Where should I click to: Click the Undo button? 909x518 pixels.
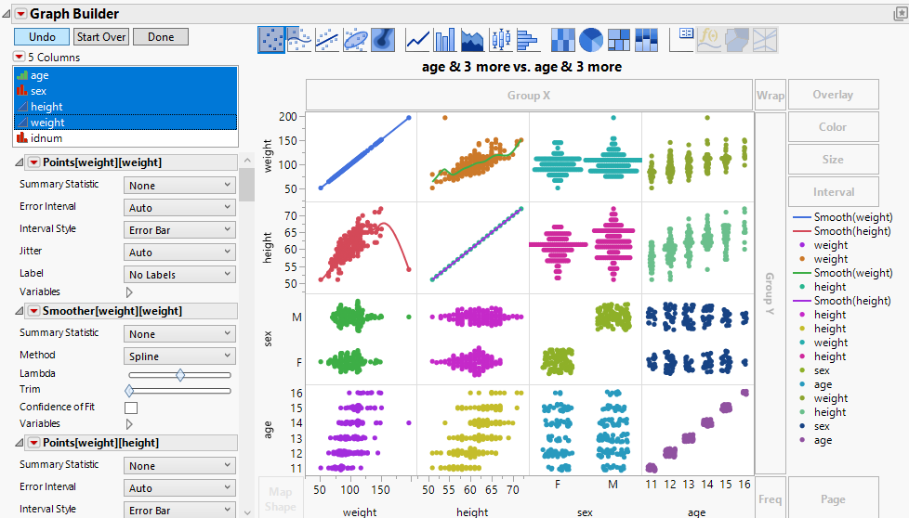click(42, 37)
